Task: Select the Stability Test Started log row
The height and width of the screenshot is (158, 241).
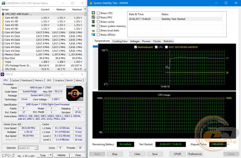Action: tap(175, 19)
